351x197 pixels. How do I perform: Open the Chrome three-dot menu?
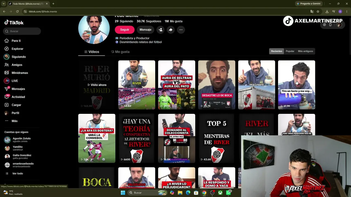coord(347,11)
